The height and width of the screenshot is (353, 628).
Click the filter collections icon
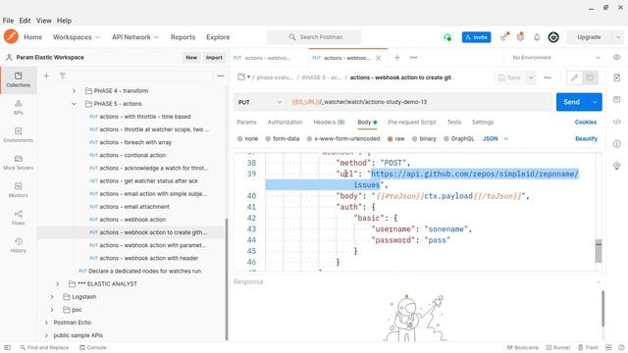click(x=63, y=76)
